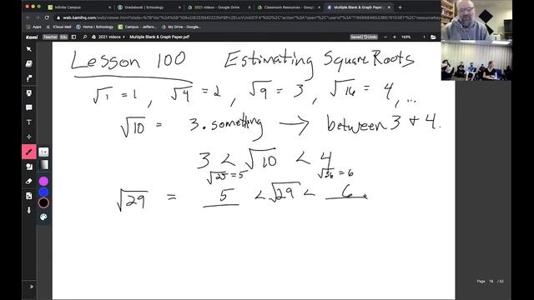Pick the text highlight box tool

[x=29, y=92]
